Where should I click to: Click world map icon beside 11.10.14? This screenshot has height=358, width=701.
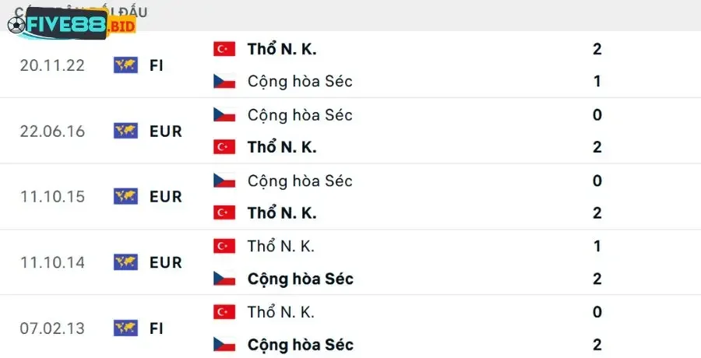click(125, 262)
